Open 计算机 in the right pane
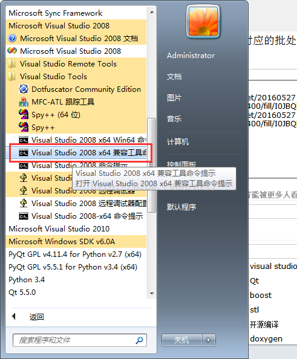Screen dimensions: 297x359 click(178, 141)
